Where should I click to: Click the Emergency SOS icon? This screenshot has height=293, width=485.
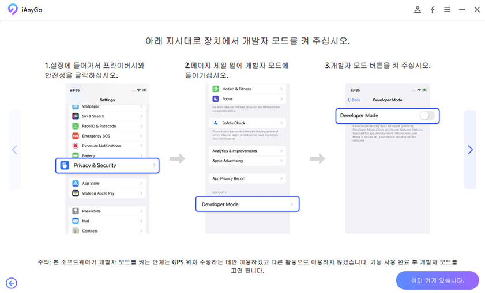tap(76, 136)
